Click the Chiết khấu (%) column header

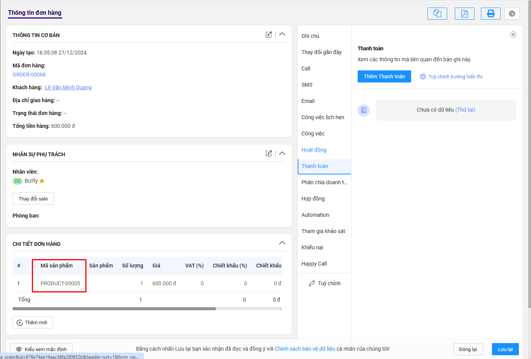[230, 266]
